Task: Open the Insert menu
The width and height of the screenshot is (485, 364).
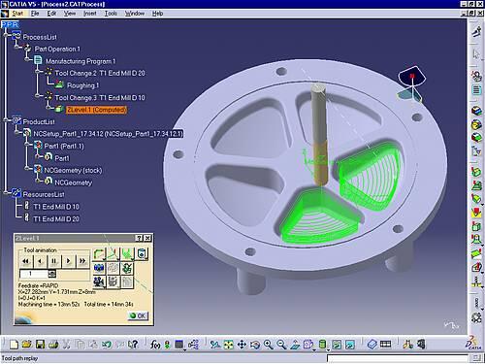Action: coord(90,14)
